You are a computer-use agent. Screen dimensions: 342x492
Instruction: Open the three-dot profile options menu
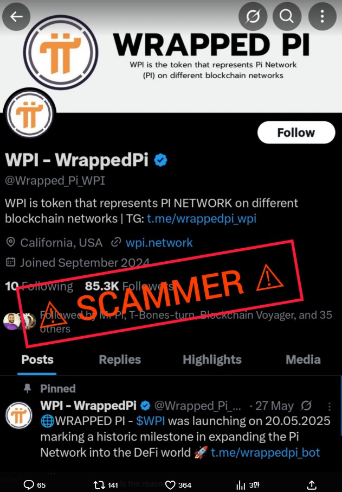(322, 16)
